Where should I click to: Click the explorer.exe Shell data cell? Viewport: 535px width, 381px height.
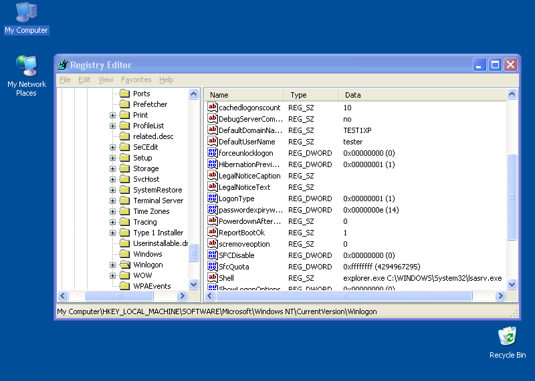tap(423, 278)
